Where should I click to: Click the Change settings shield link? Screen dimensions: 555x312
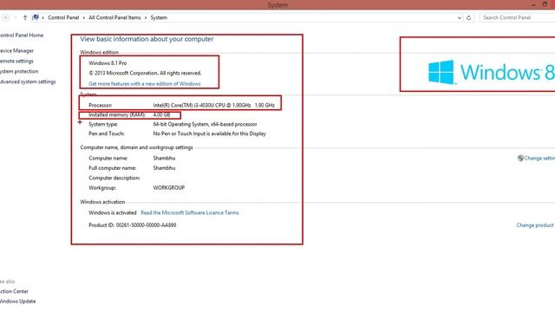tap(536, 158)
